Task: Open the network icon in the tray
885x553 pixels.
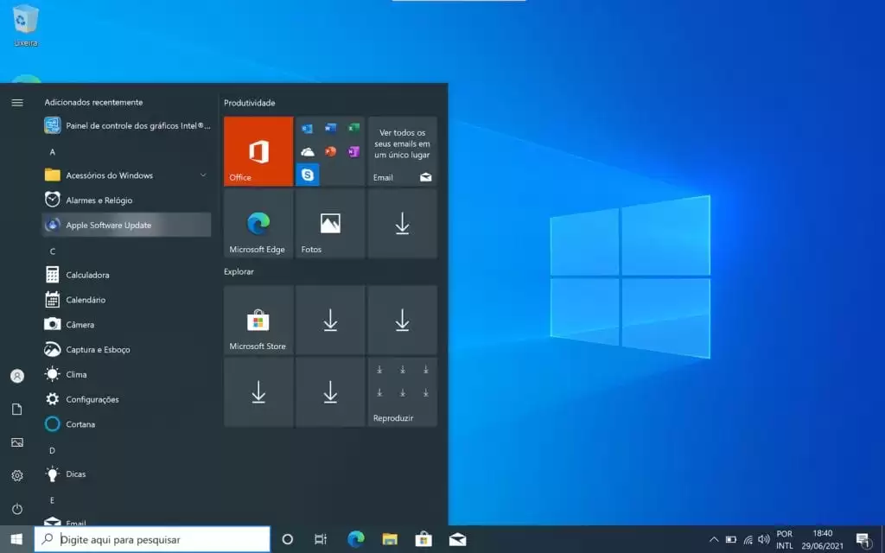Action: click(748, 539)
